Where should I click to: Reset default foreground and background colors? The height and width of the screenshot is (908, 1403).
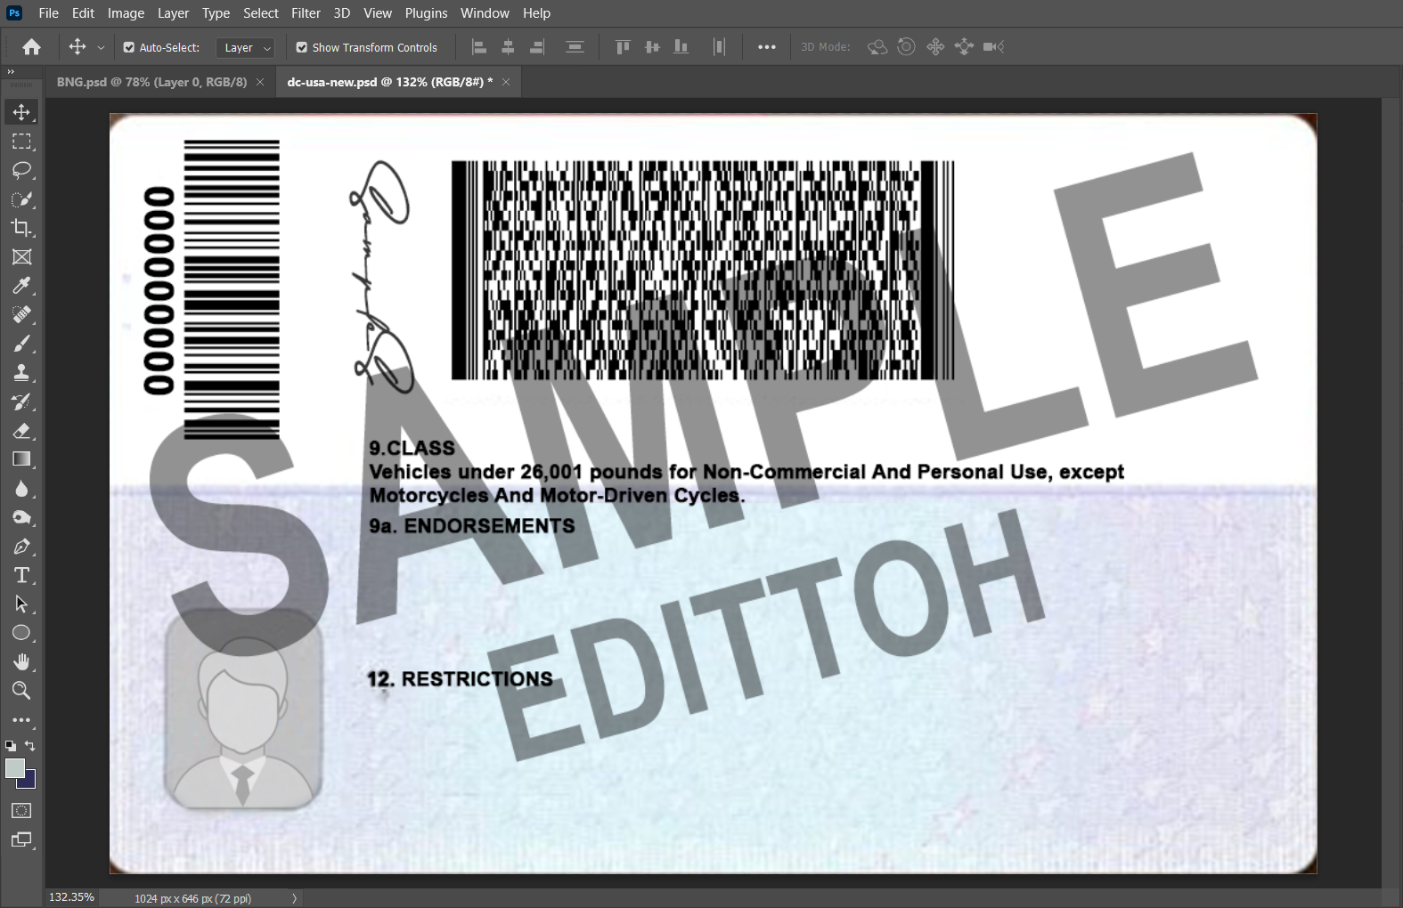coord(10,746)
